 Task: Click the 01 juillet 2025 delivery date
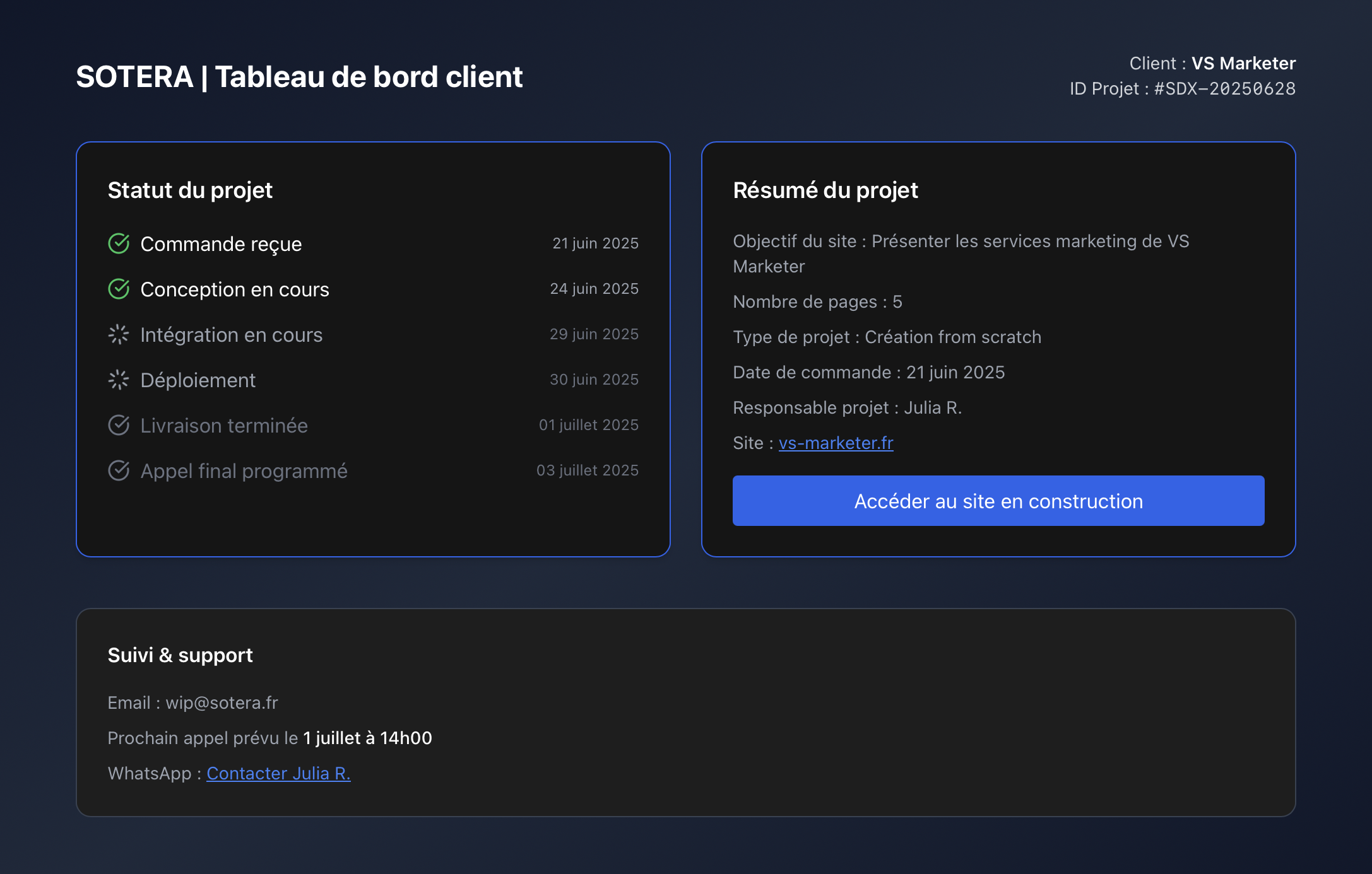coord(588,425)
